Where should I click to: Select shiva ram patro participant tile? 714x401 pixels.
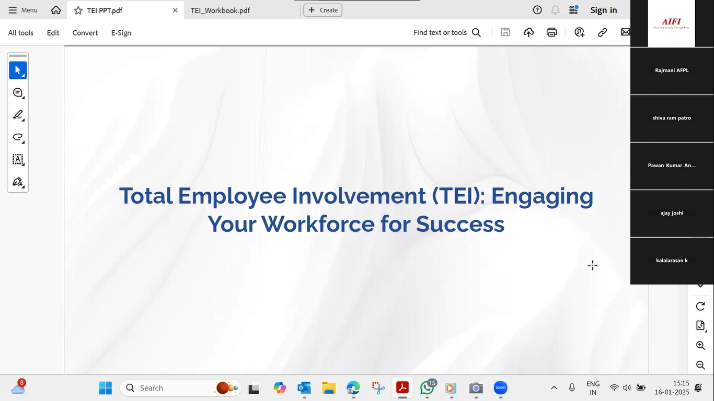pyautogui.click(x=672, y=119)
